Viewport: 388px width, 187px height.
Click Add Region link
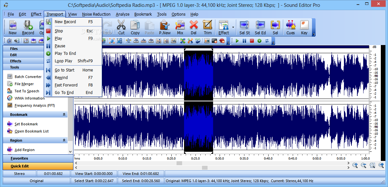tap(21, 150)
